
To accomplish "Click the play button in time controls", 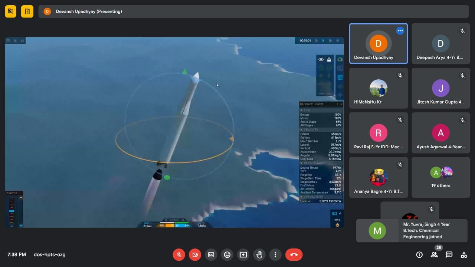I will point(323,40).
